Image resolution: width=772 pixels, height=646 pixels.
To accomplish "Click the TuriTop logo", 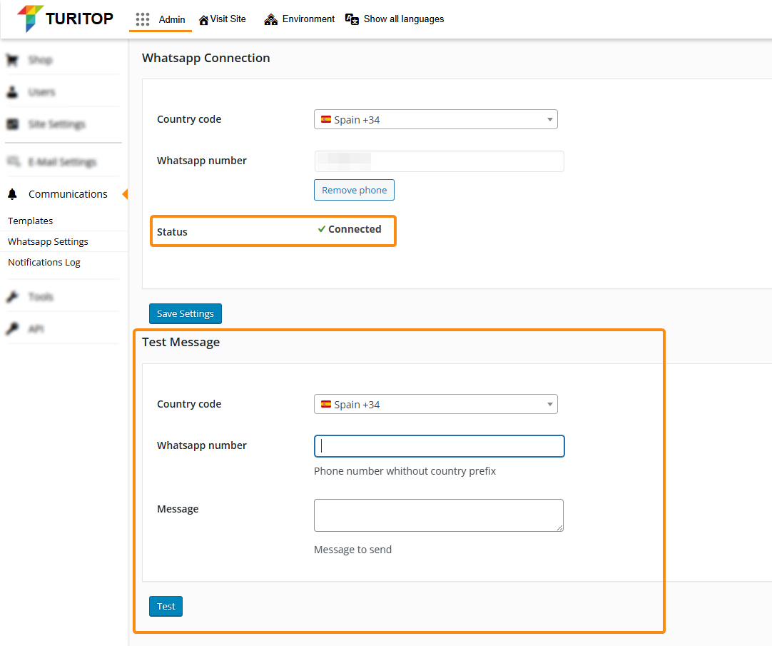I will pos(65,19).
